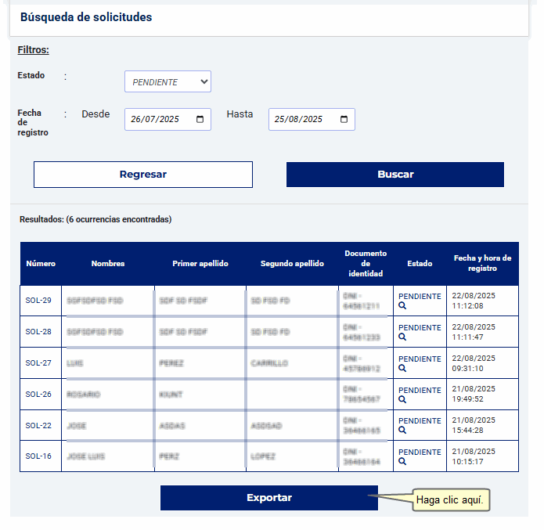Select the SOL-29 request number cell
The height and width of the screenshot is (530, 544).
tap(38, 301)
